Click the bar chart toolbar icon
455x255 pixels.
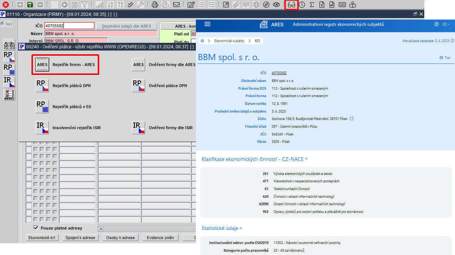pyautogui.click(x=100, y=5)
